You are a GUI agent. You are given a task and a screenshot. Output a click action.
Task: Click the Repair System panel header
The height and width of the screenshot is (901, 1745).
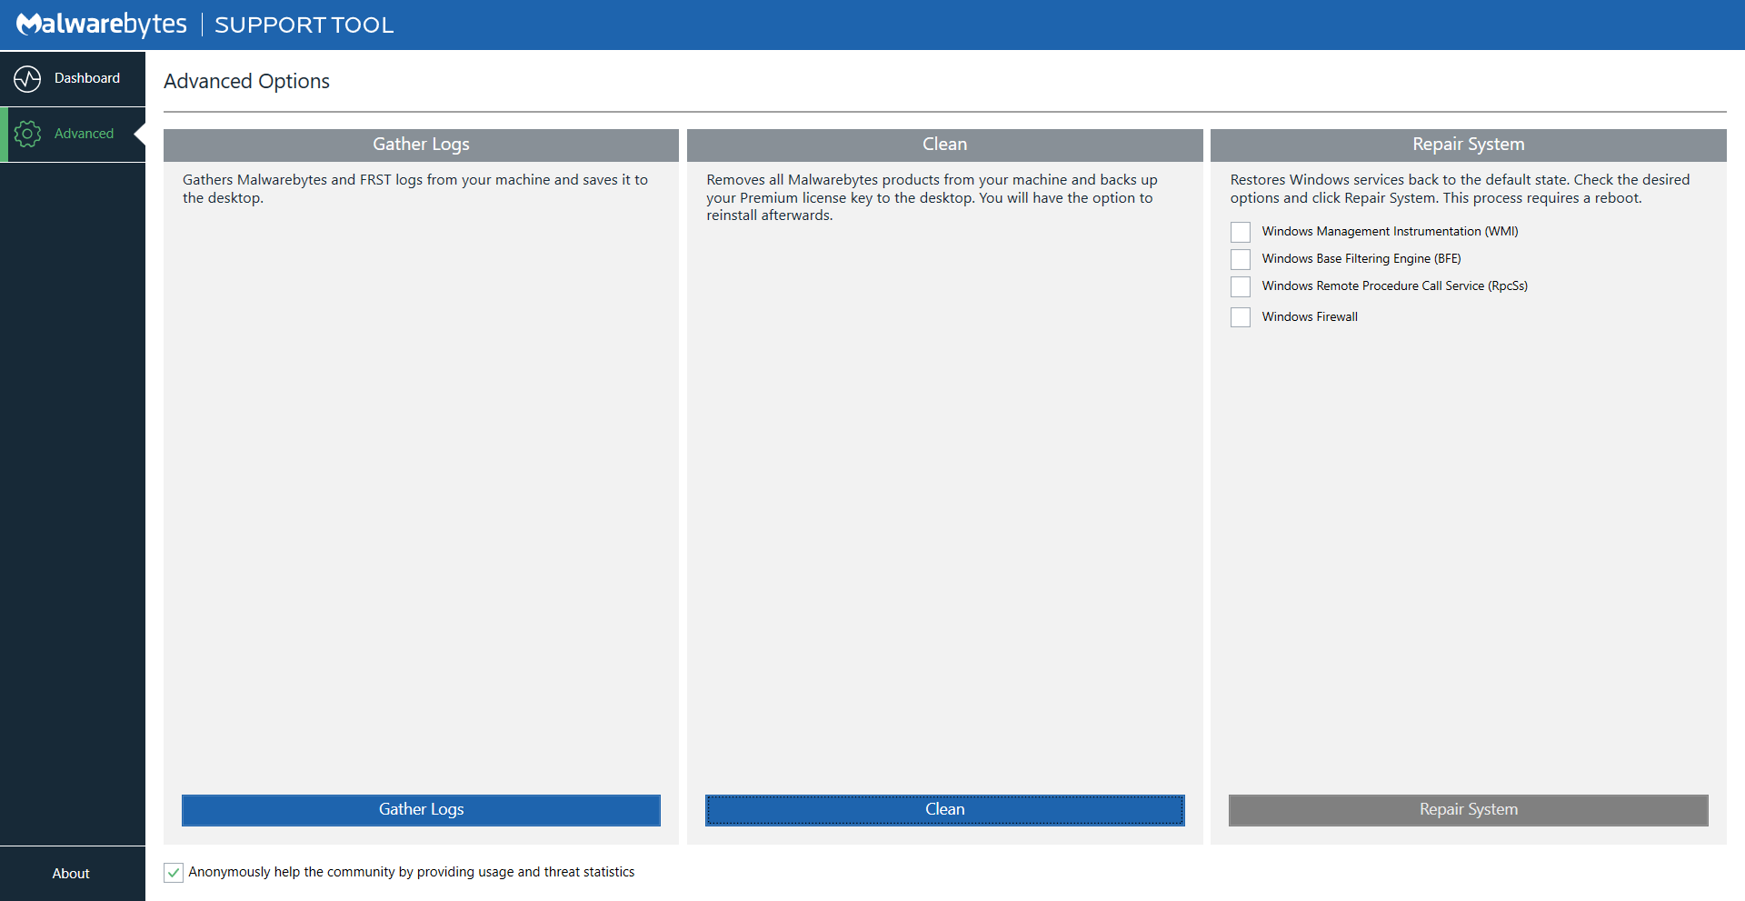pyautogui.click(x=1469, y=145)
